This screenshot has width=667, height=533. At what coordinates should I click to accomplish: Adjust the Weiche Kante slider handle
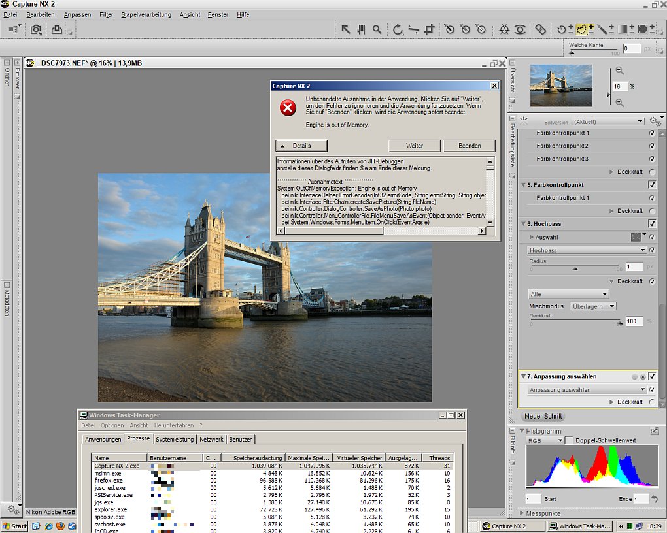pyautogui.click(x=572, y=53)
